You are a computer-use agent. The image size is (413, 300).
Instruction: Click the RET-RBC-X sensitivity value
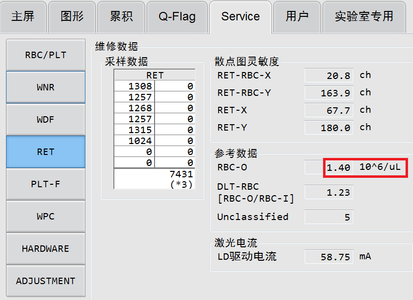pyautogui.click(x=329, y=75)
